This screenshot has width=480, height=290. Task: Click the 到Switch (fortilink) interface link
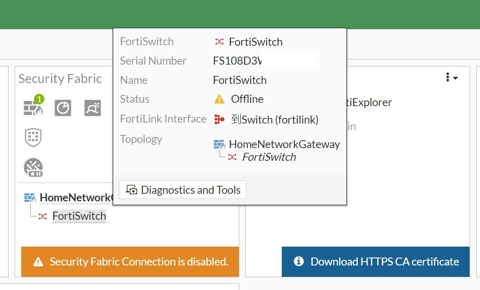(x=275, y=119)
